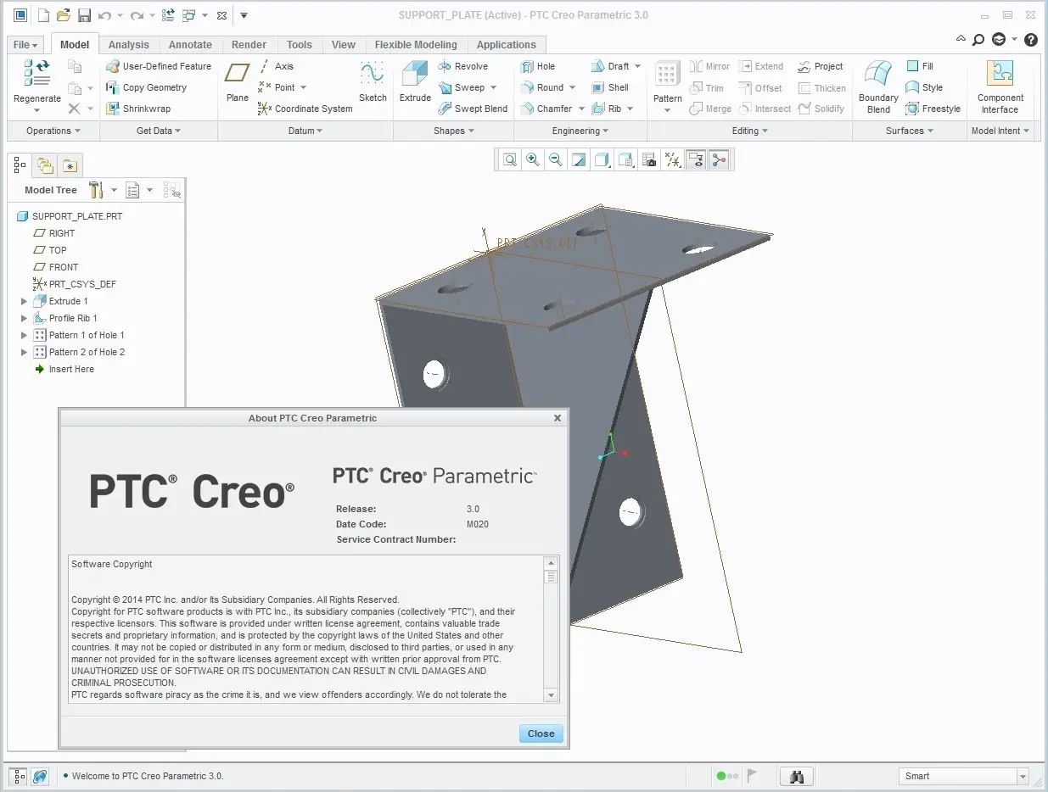The width and height of the screenshot is (1048, 792).
Task: Click the copyright text scrollbar down arrow
Action: (551, 694)
